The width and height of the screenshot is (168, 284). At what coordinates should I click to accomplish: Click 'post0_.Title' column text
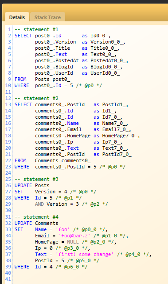point(52,48)
